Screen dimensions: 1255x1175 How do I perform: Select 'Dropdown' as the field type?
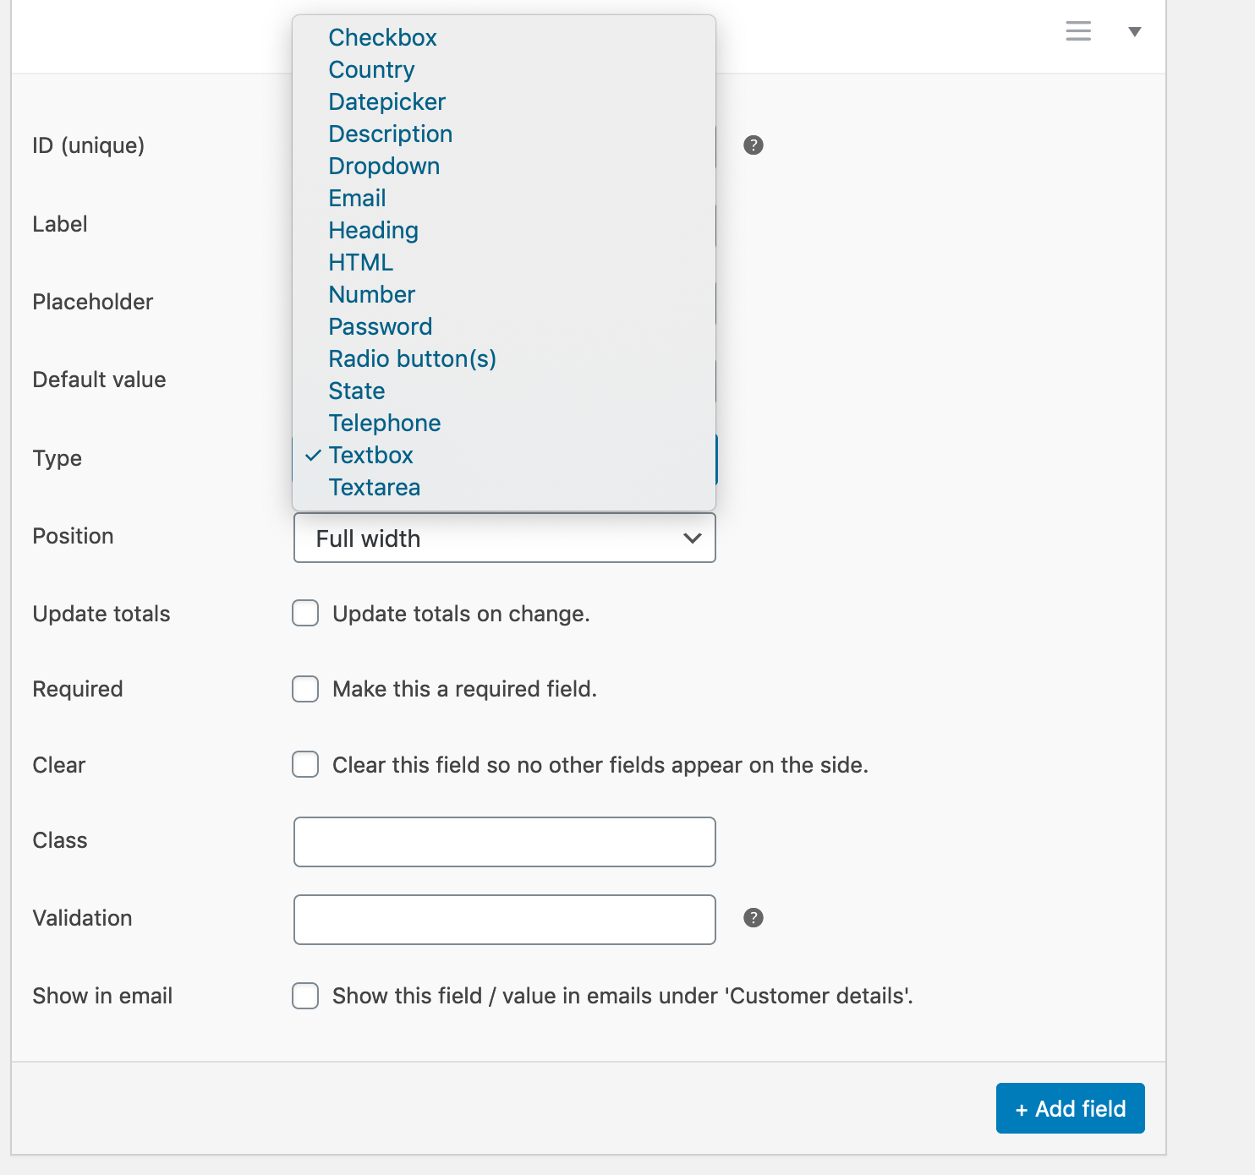pyautogui.click(x=384, y=166)
